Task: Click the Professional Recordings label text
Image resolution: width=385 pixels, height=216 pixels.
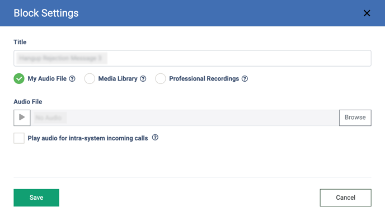Action: [x=204, y=79]
